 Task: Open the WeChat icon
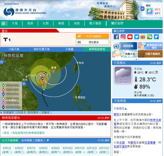(150, 37)
